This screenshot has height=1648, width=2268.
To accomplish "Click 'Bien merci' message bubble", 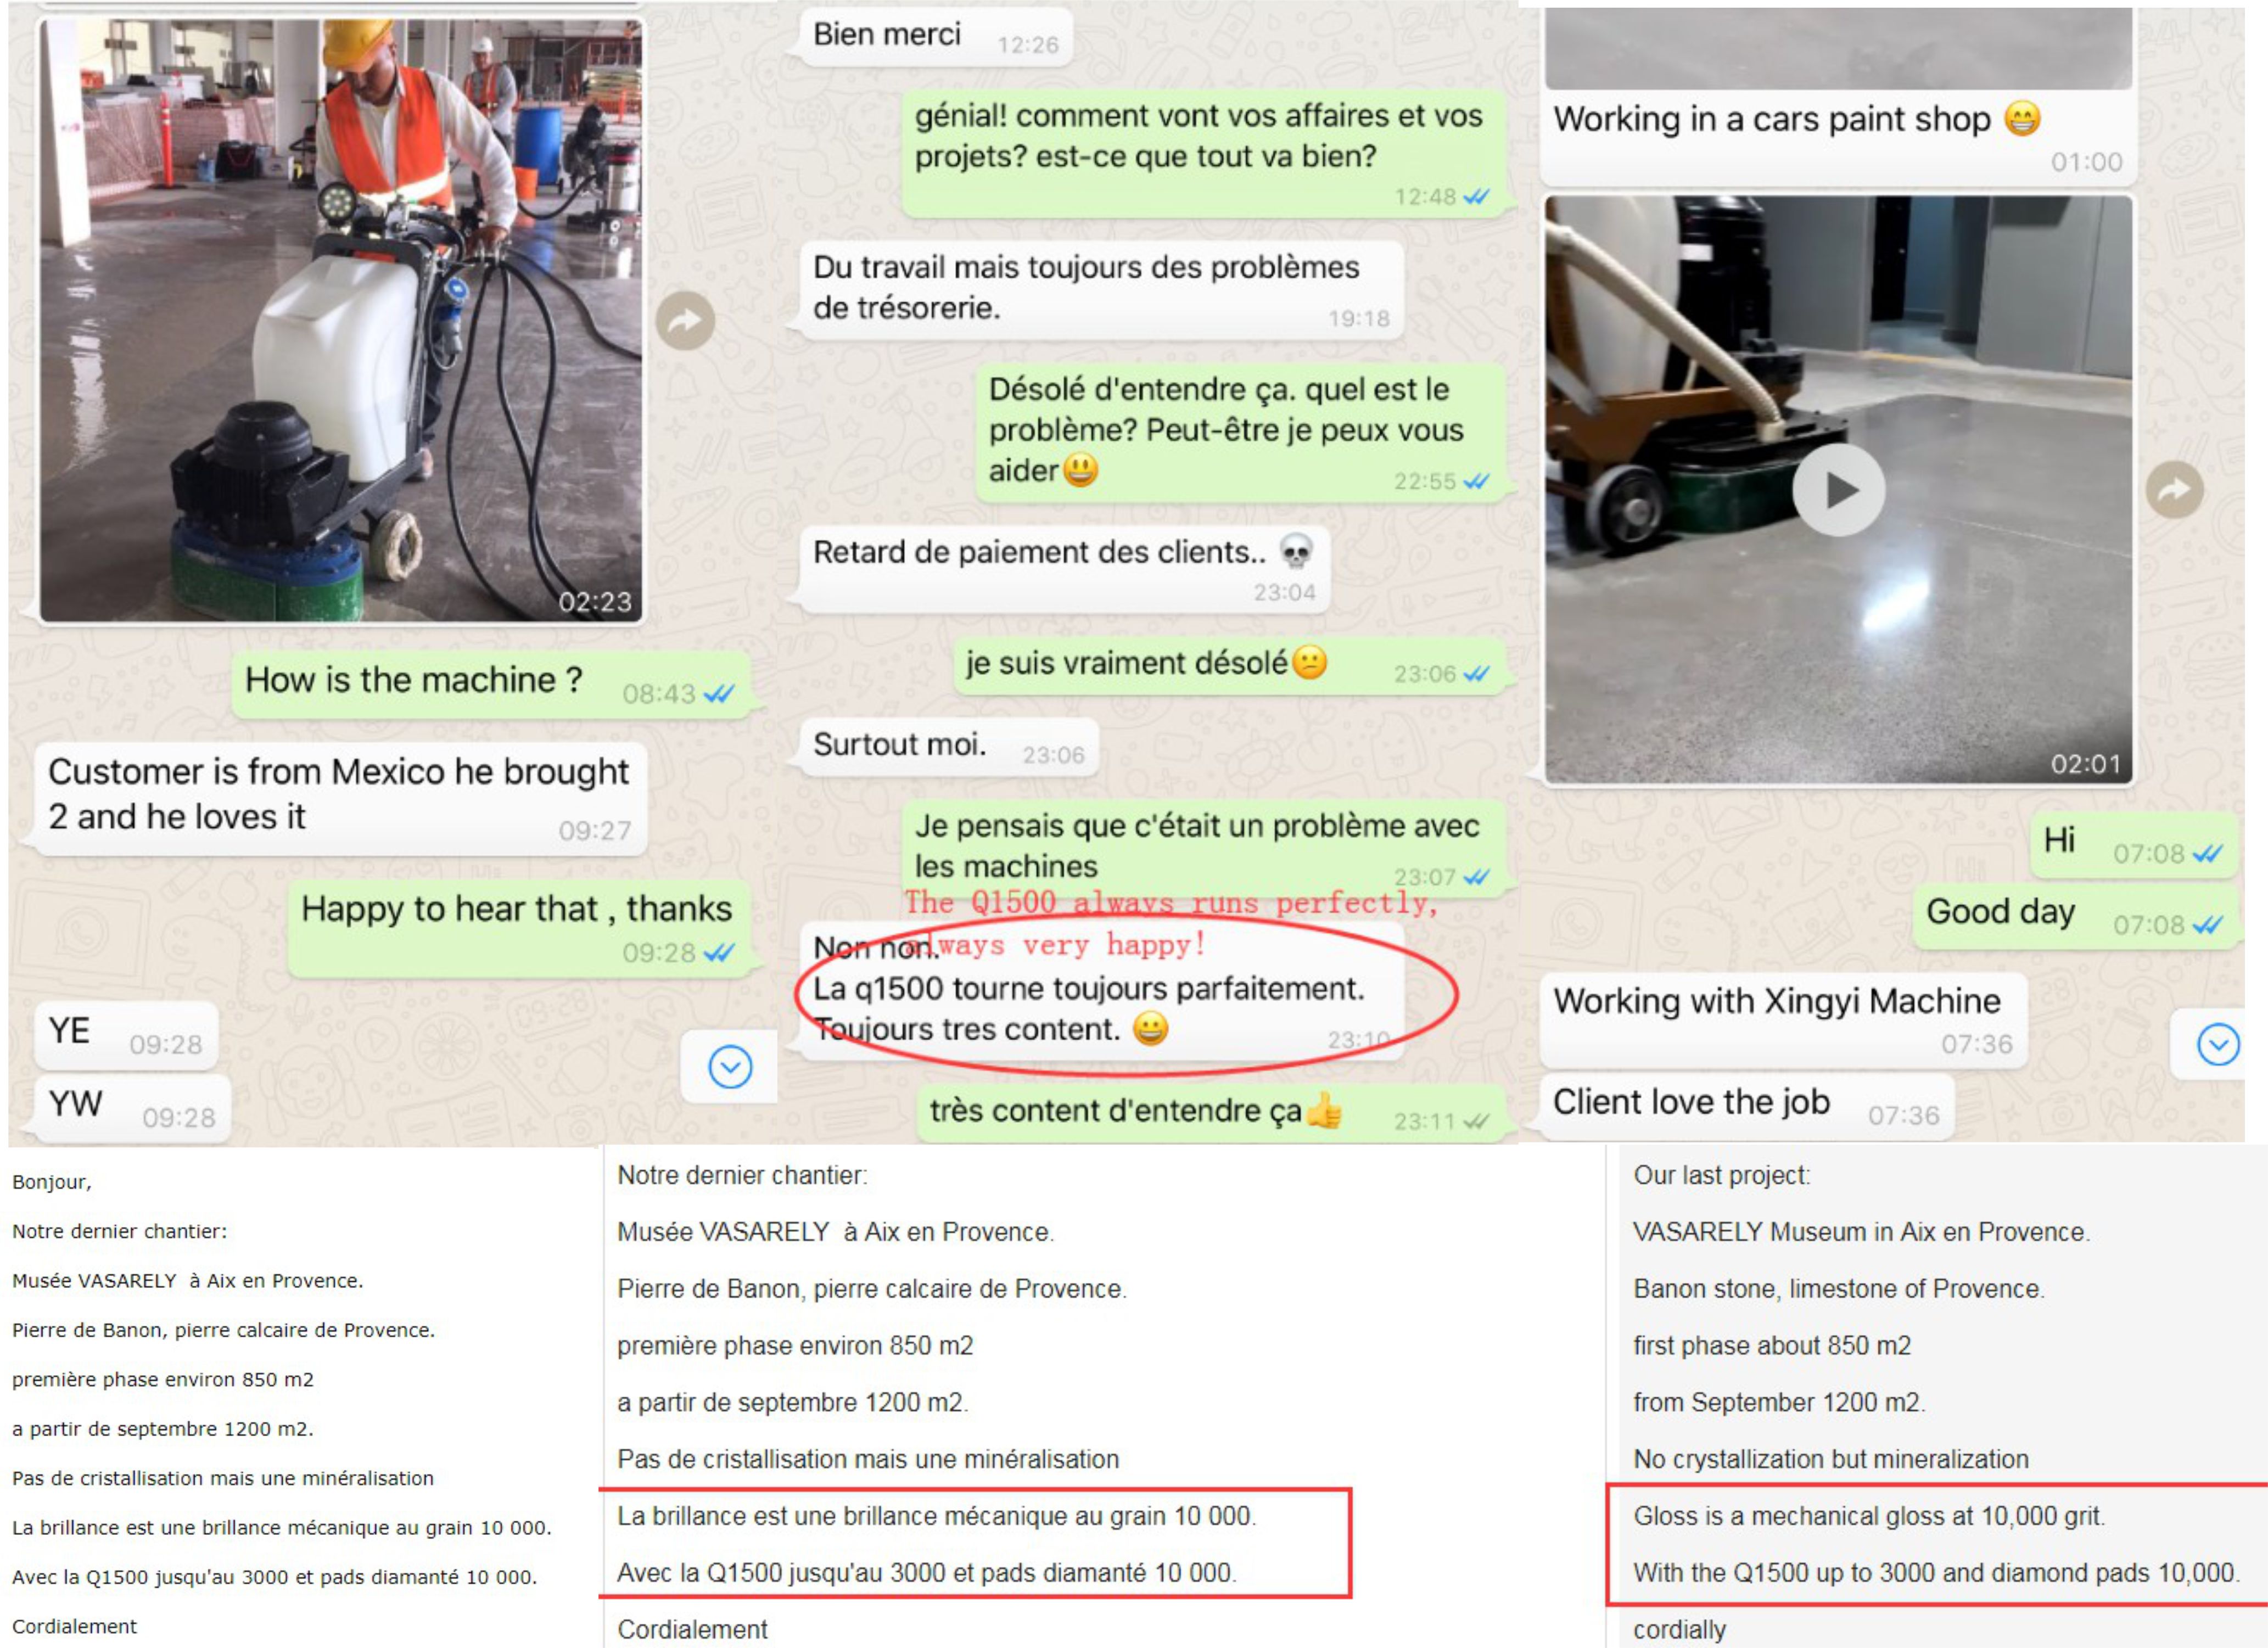I will click(936, 38).
